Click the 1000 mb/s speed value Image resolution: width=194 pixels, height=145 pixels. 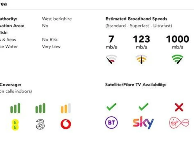[x=177, y=39]
